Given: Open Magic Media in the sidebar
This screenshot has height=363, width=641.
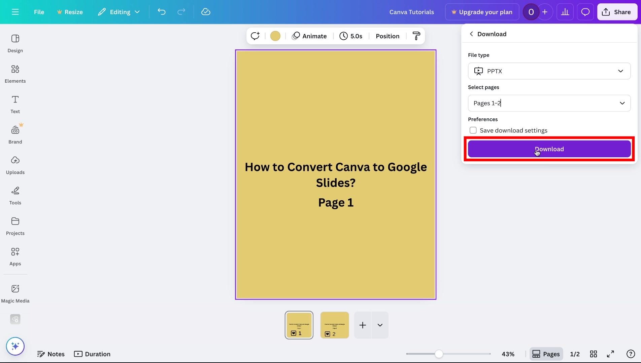Looking at the screenshot, I should coord(15,293).
